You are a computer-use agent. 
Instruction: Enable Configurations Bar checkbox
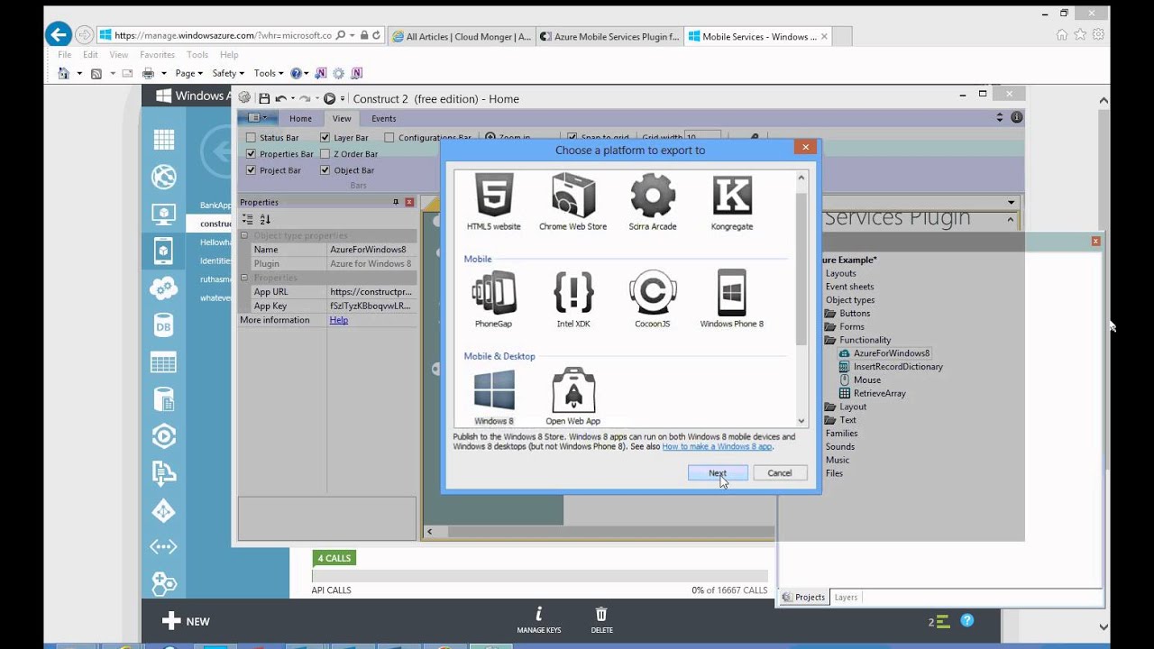point(389,138)
